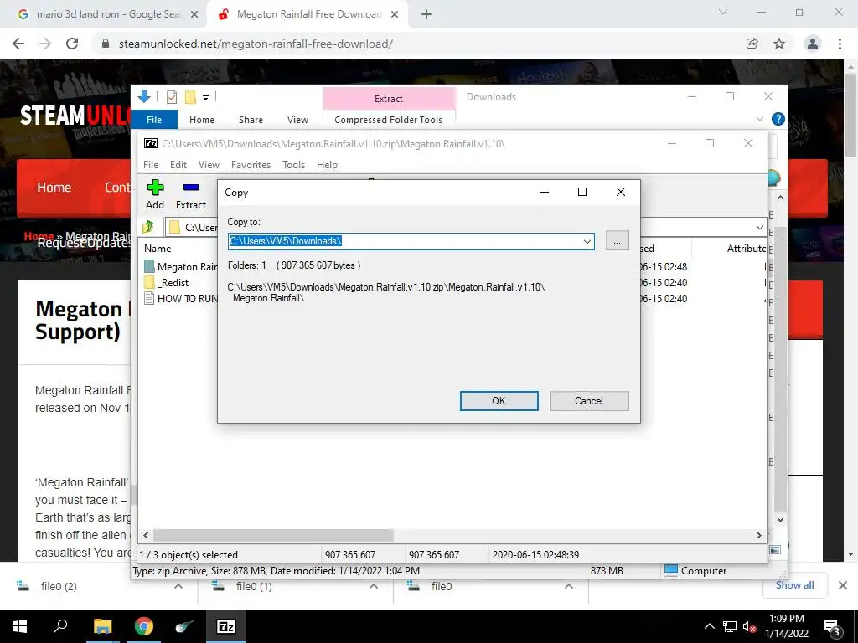Open the 7-Zip Edit menu
This screenshot has width=858, height=643.
pyautogui.click(x=178, y=165)
